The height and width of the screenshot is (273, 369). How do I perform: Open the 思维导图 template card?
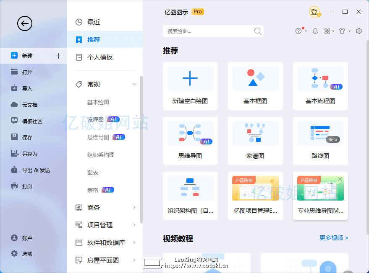190,141
